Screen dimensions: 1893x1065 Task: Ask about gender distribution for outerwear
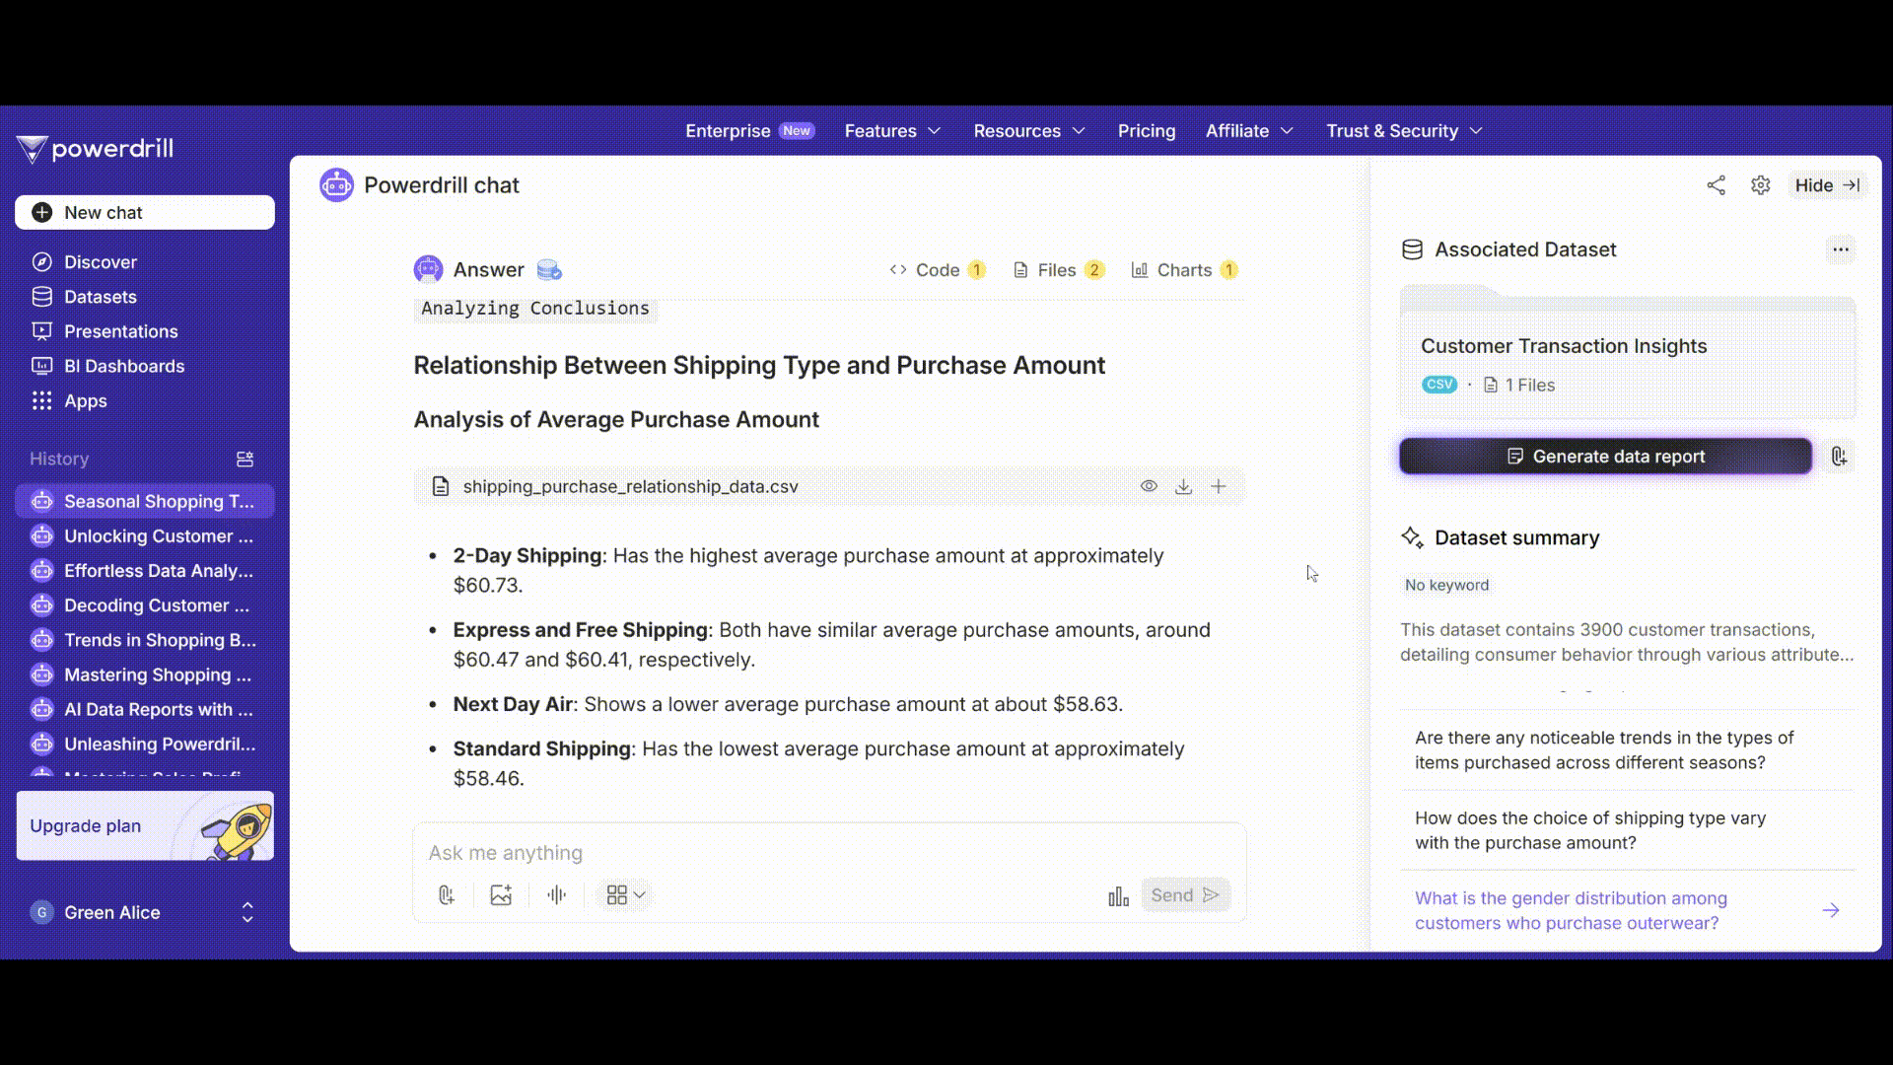(1628, 910)
